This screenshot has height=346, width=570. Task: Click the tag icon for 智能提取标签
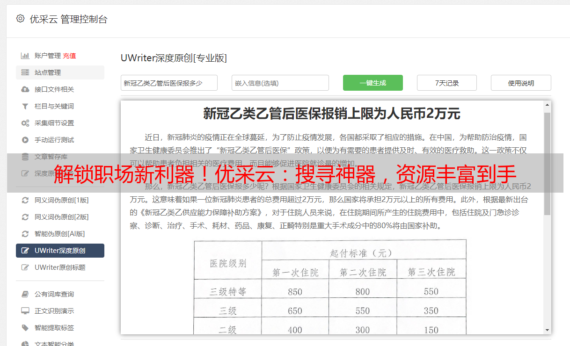click(25, 328)
